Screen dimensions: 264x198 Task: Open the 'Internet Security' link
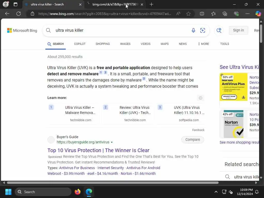click(x=111, y=168)
